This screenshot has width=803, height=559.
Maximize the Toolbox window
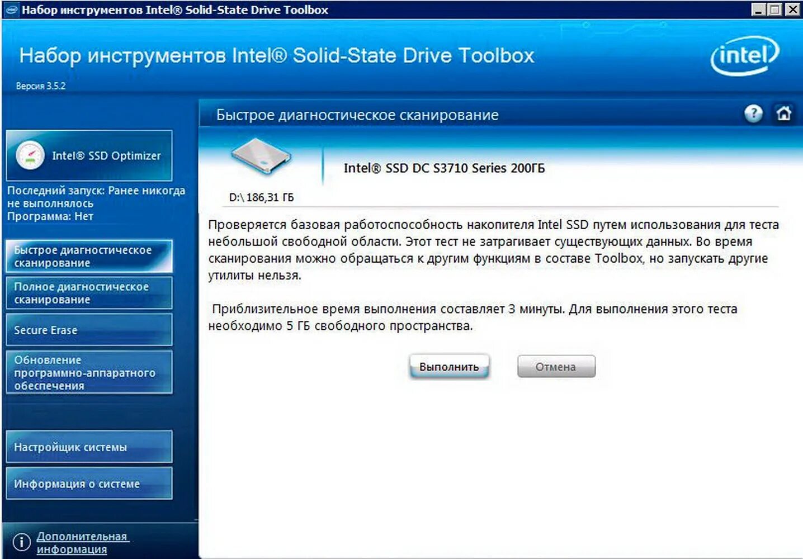pos(774,10)
